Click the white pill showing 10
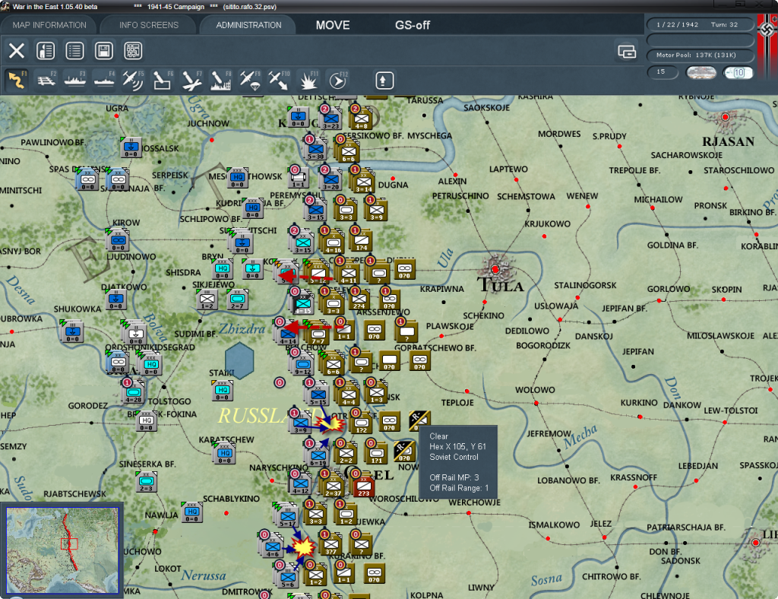Screen dimensions: 778x599 point(738,72)
